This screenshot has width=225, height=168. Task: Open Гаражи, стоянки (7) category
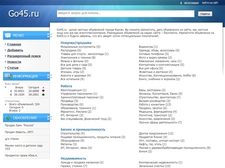click(x=74, y=166)
